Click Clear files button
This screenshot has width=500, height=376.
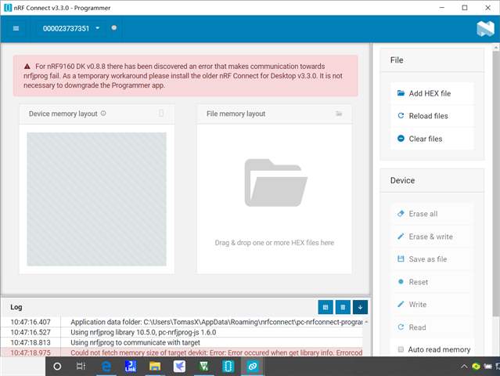pyautogui.click(x=432, y=139)
